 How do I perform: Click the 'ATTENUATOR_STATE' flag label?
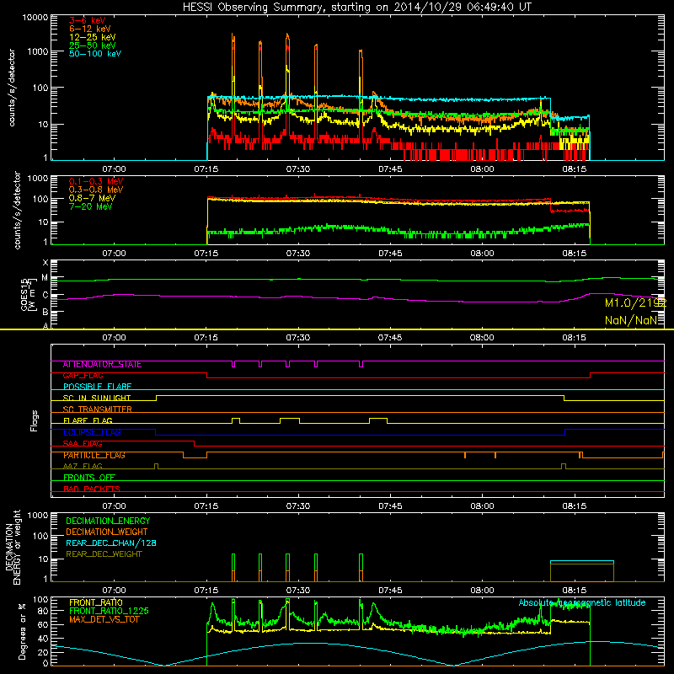click(x=102, y=365)
